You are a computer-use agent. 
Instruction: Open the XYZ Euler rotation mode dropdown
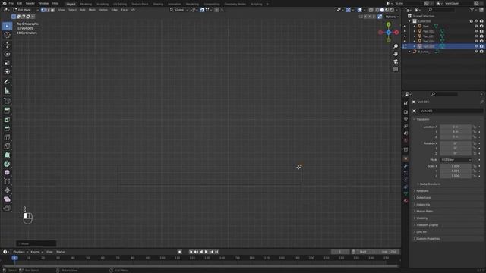456,160
